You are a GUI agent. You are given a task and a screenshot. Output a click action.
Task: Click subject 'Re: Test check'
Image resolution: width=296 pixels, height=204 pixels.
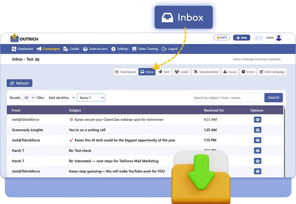pyautogui.click(x=80, y=151)
